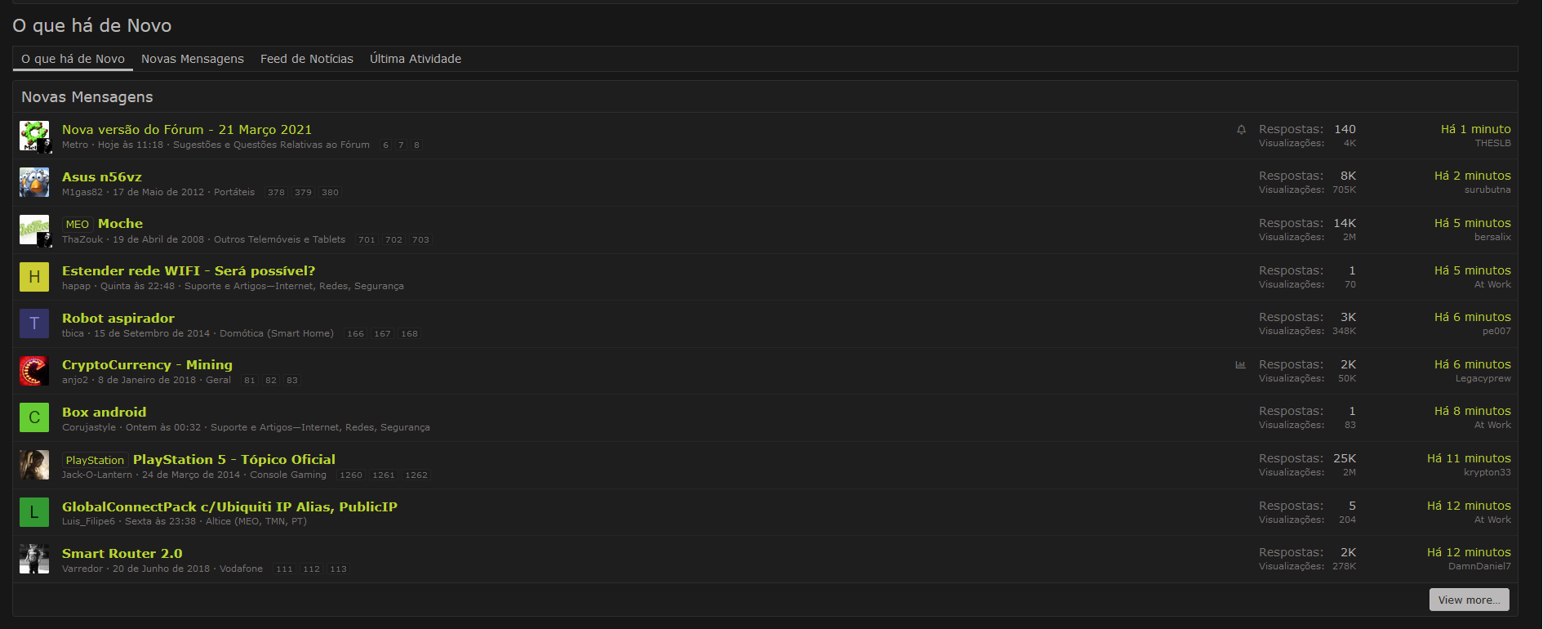Jump to page 1262 of PlayStation 5 thread

416,475
